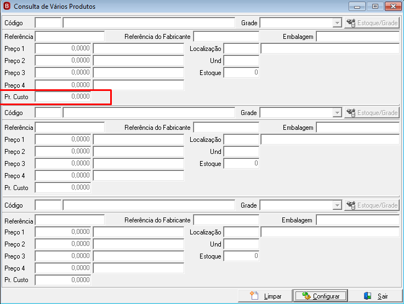The height and width of the screenshot is (304, 404).
Task: Click the first section's Referência do Fabricante field
Action: (226, 37)
